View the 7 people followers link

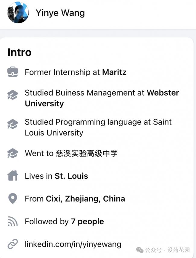tap(87, 222)
